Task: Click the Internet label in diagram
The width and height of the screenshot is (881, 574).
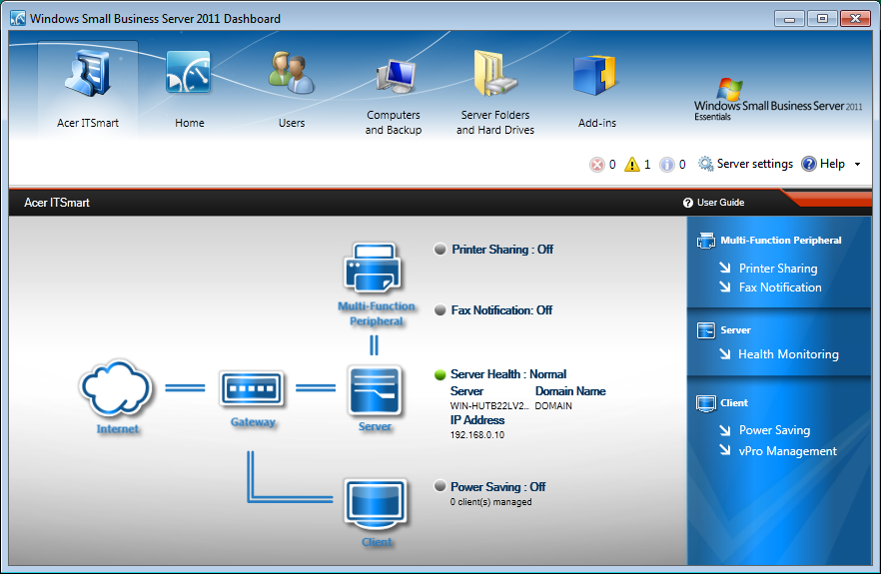Action: 117,428
